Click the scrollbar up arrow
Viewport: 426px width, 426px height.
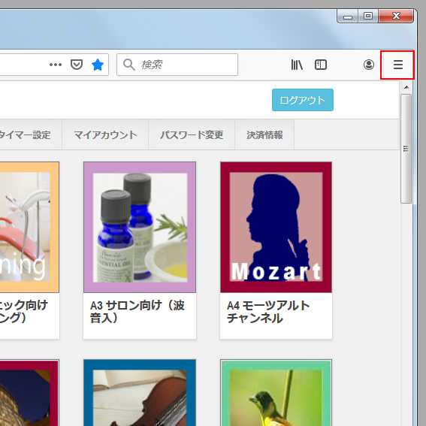pyautogui.click(x=406, y=87)
